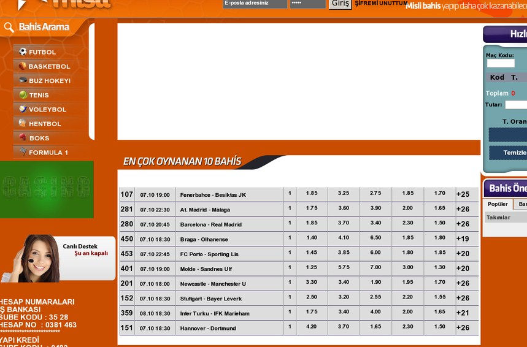527x347 pixels.
Task: Select odds 2.50 in Stuttgart - Bayer Leverk row
Action: [312, 297]
